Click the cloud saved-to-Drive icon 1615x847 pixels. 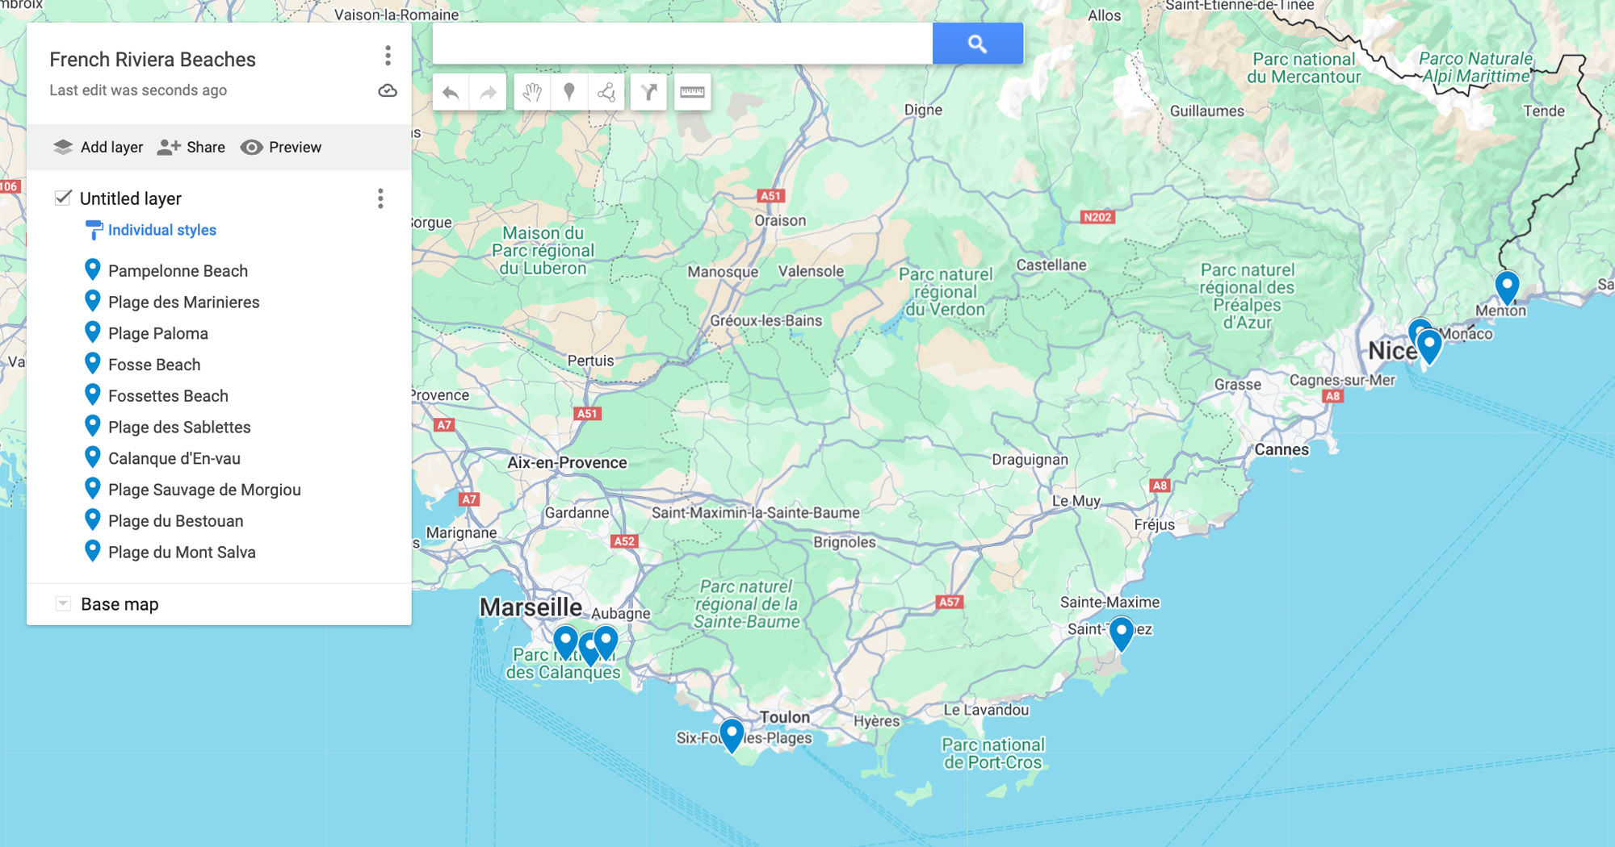(x=388, y=90)
